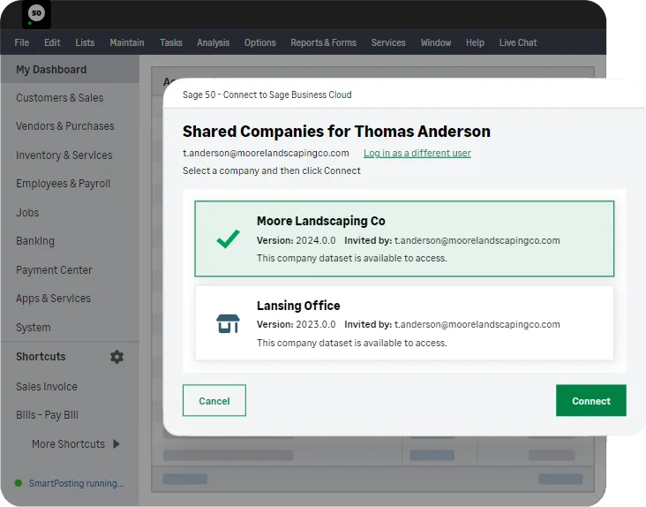Click the Cancel button

214,401
